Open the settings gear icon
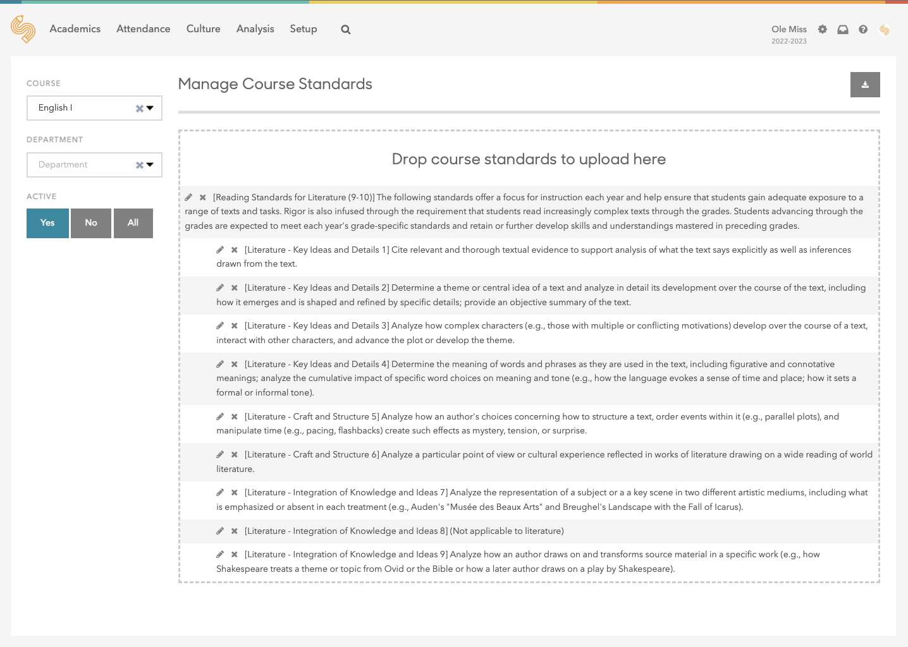This screenshot has width=908, height=647. (822, 30)
